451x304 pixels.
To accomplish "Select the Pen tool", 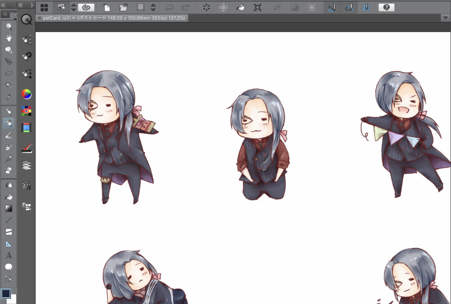I will click(9, 111).
